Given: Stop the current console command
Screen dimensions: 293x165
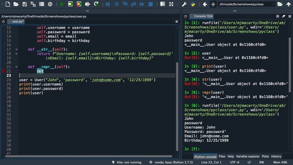Looking at the screenshot, I should coord(278,16).
